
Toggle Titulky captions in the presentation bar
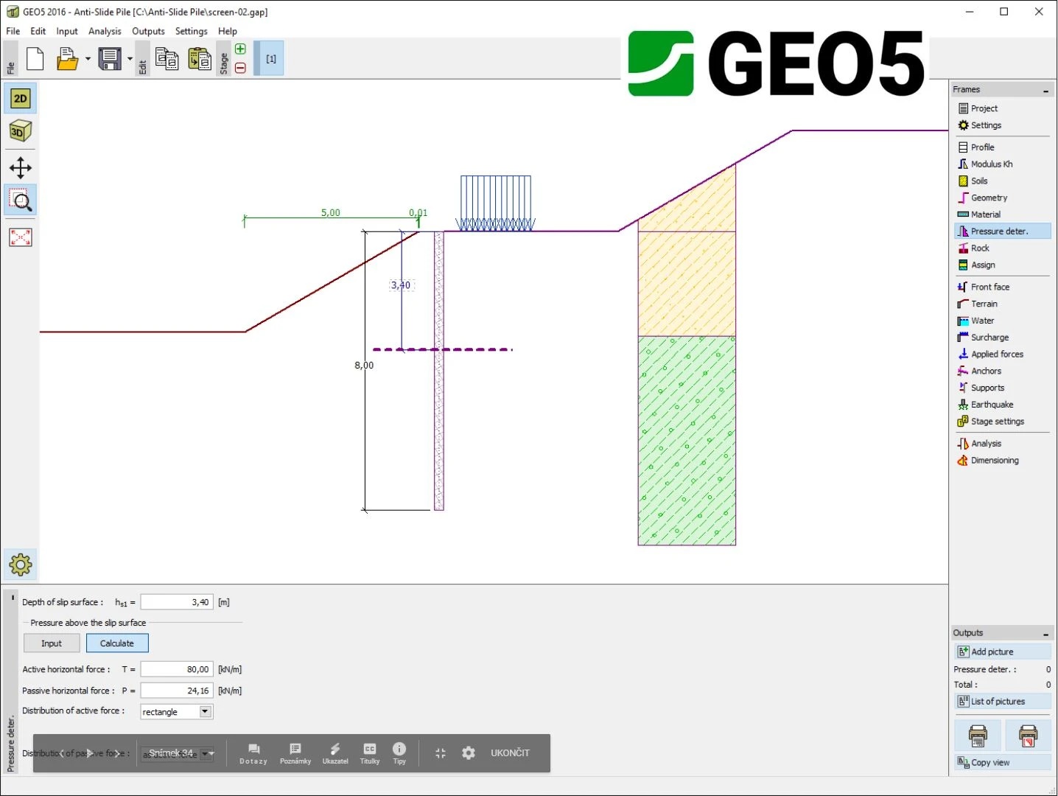pyautogui.click(x=370, y=753)
